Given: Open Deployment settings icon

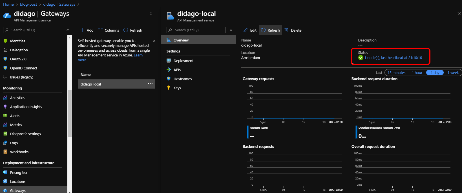Looking at the screenshot, I should click(169, 61).
